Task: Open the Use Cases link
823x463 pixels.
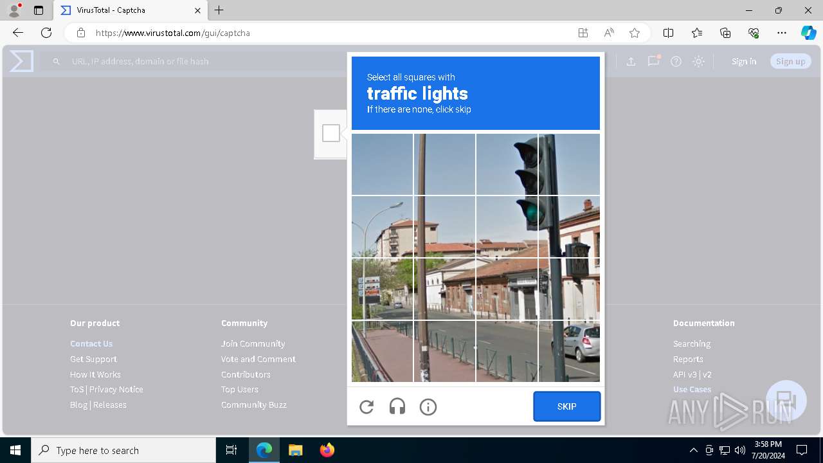Action: point(692,389)
